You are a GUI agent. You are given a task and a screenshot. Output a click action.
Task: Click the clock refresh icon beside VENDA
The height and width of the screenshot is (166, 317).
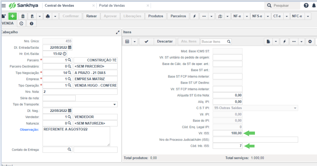21,24
